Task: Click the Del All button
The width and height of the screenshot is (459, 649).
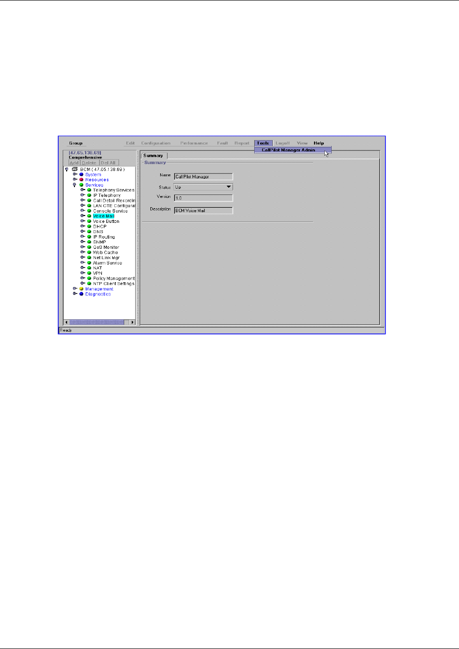Action: [x=108, y=163]
